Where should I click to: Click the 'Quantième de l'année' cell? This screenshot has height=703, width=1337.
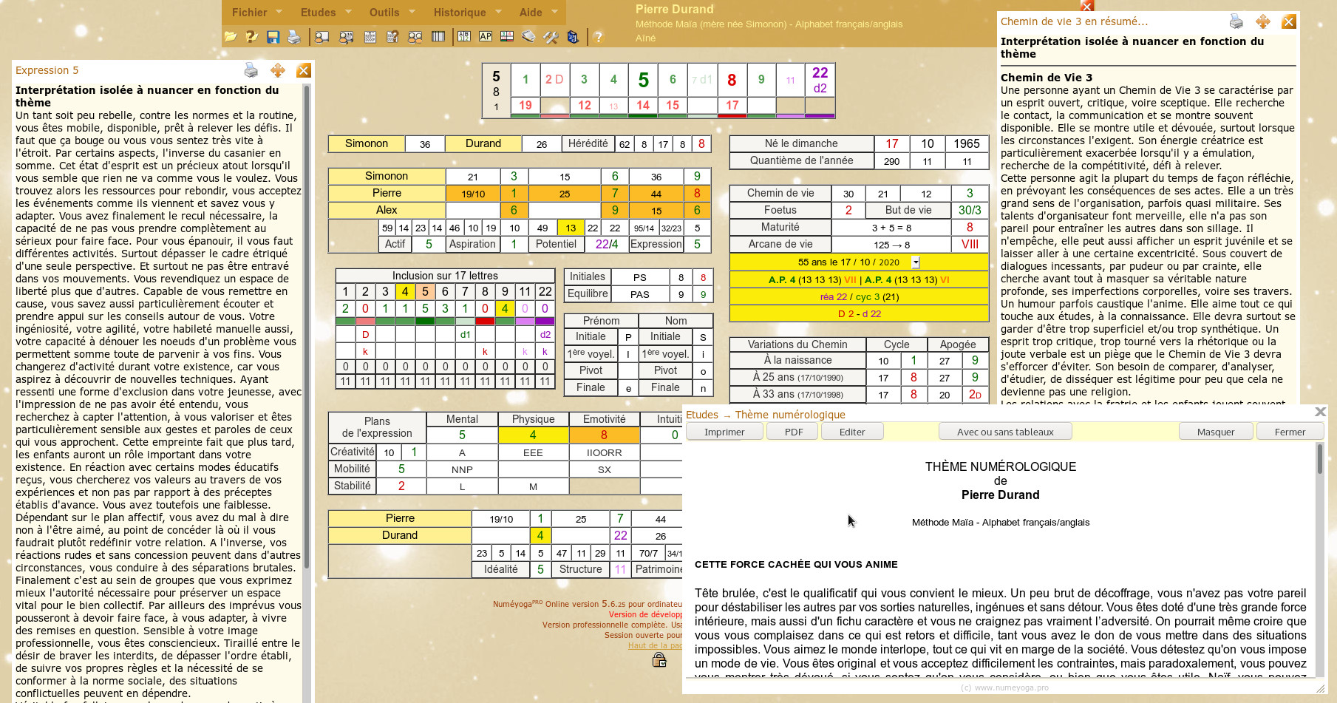[802, 160]
